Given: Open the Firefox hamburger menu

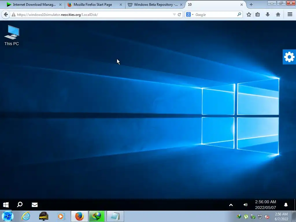Looking at the screenshot, I should pos(290,14).
